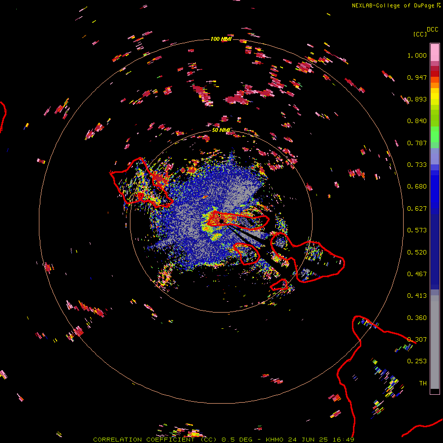Click the 0.520 legend value

pyautogui.click(x=417, y=253)
